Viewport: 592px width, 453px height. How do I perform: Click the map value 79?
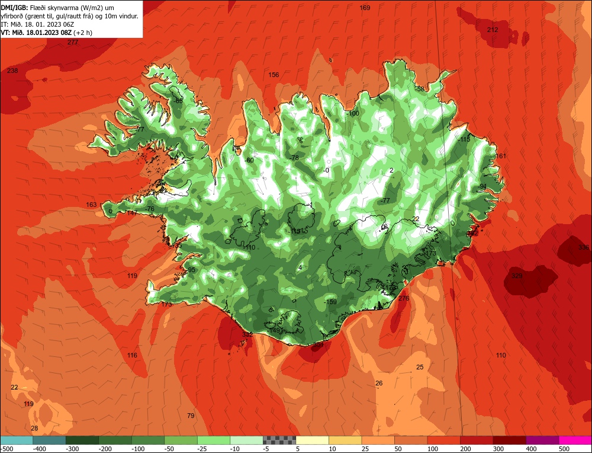(x=191, y=416)
